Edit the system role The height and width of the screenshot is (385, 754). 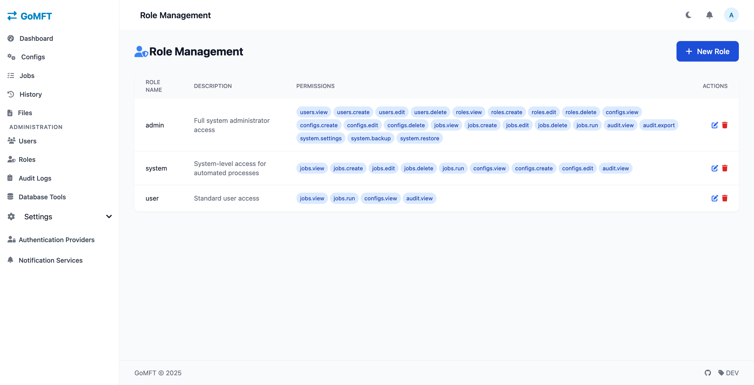click(714, 168)
